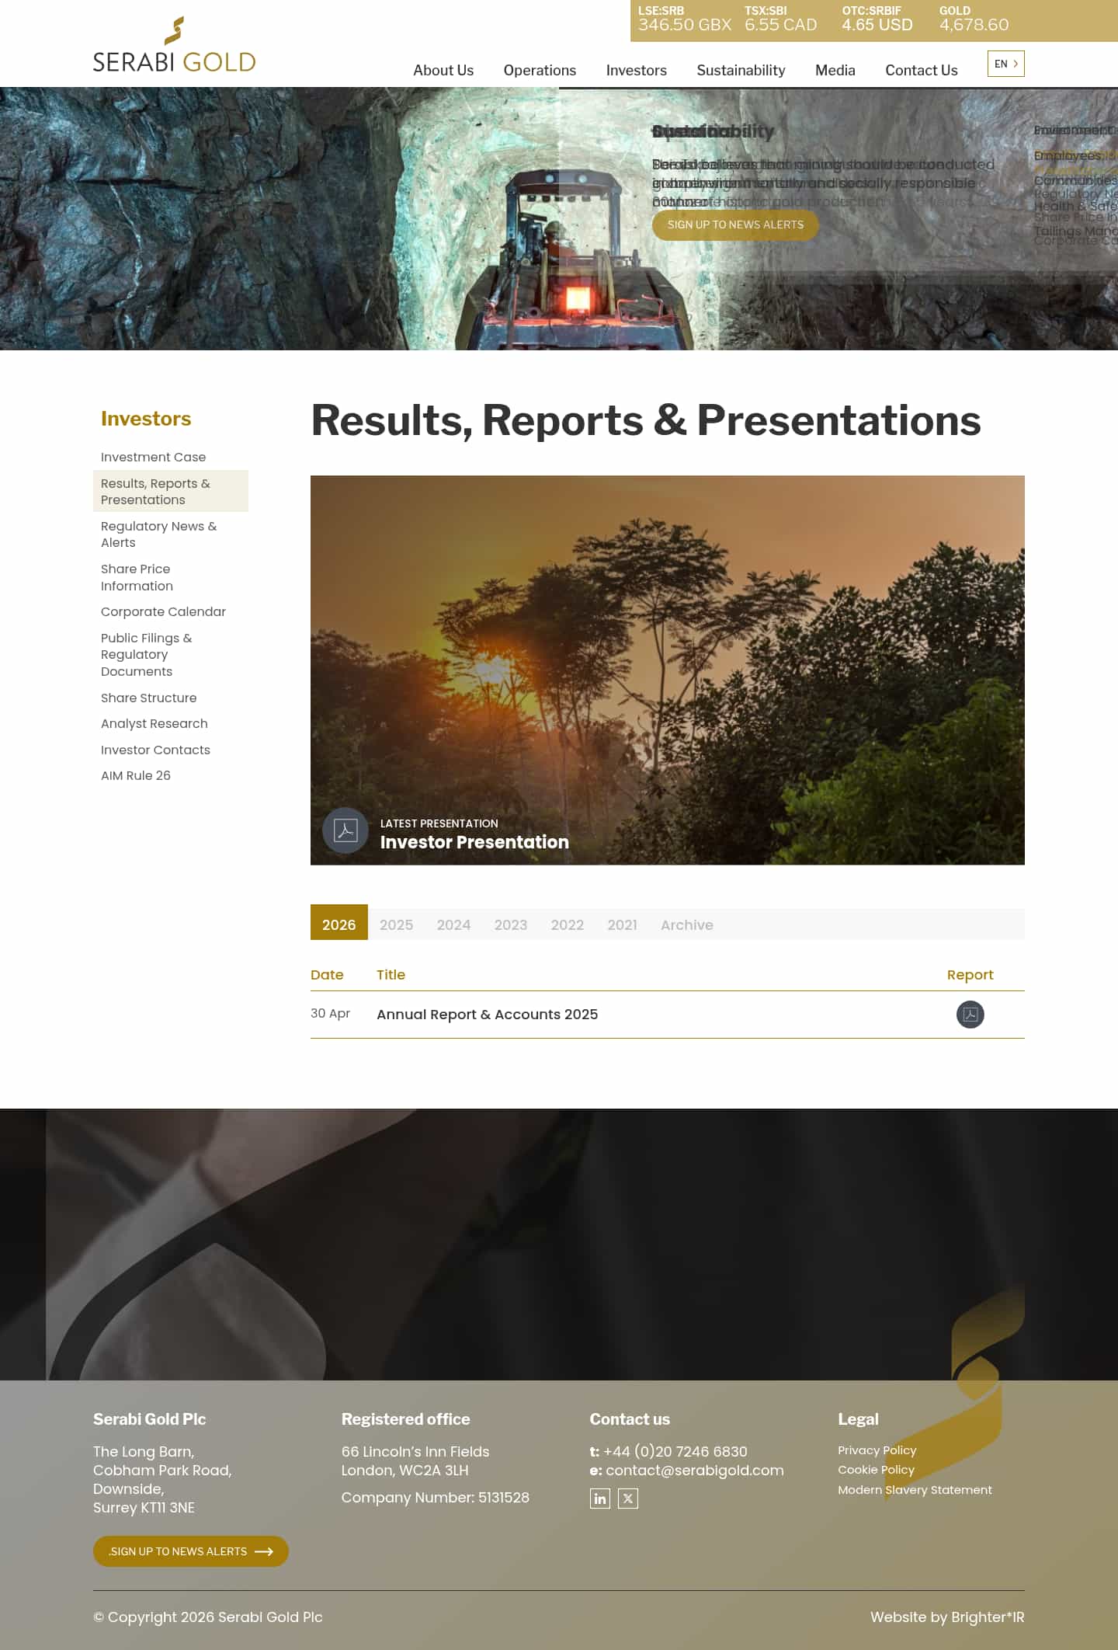This screenshot has height=1650, width=1118.
Task: Switch to the 2023 year tab
Action: coord(510,924)
